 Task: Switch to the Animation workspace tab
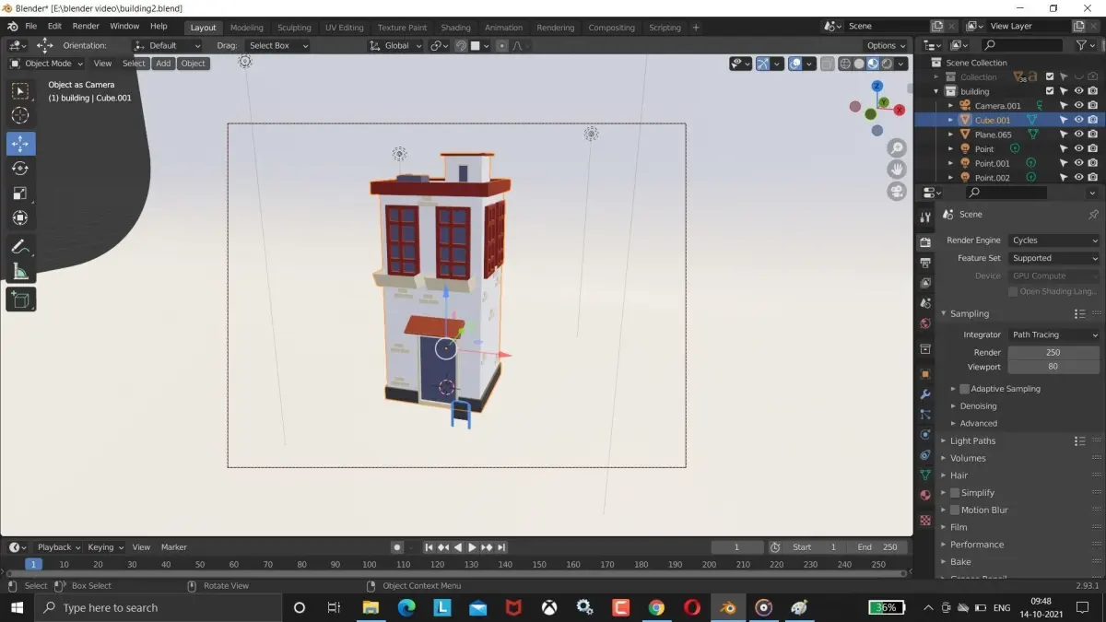click(x=503, y=28)
